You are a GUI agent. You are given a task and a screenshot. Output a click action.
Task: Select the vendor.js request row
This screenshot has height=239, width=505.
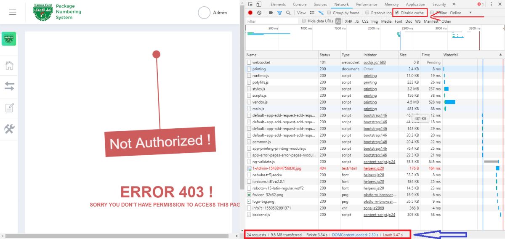375,102
